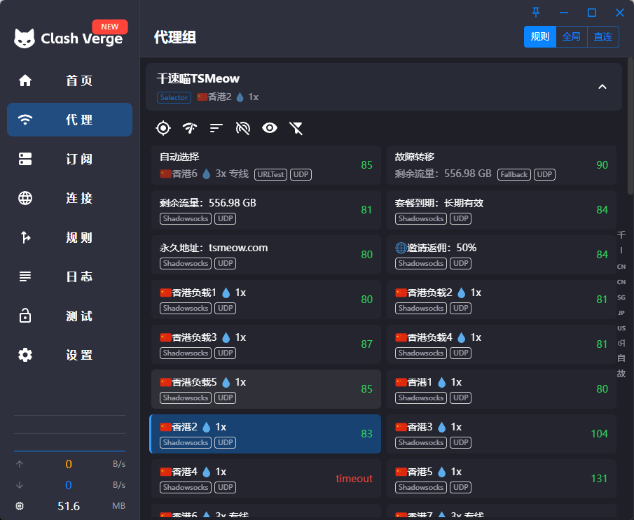Select the 香港负载4 proxy node
The height and width of the screenshot is (520, 634).
point(501,344)
